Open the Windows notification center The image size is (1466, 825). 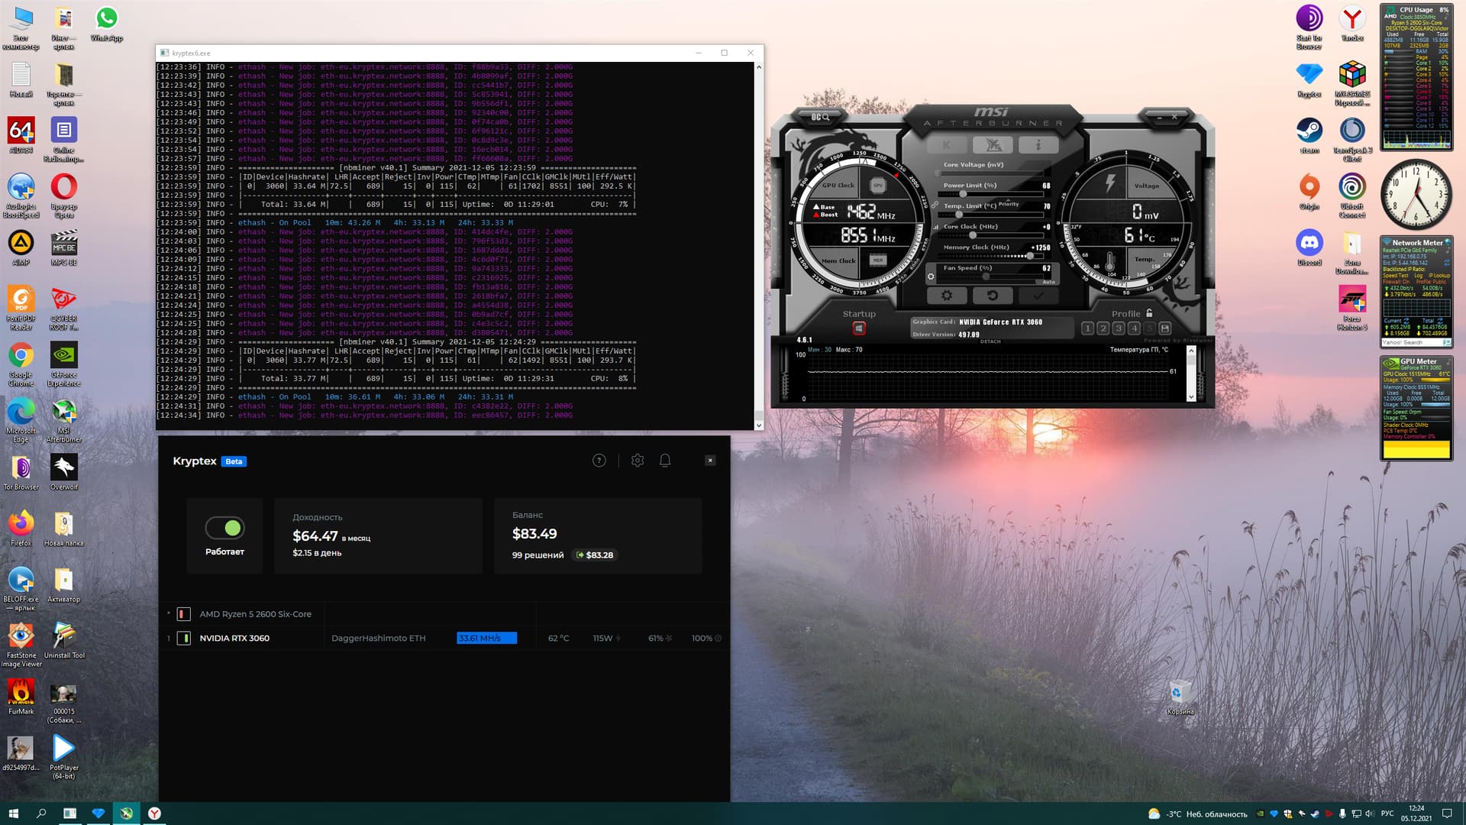(x=1446, y=814)
